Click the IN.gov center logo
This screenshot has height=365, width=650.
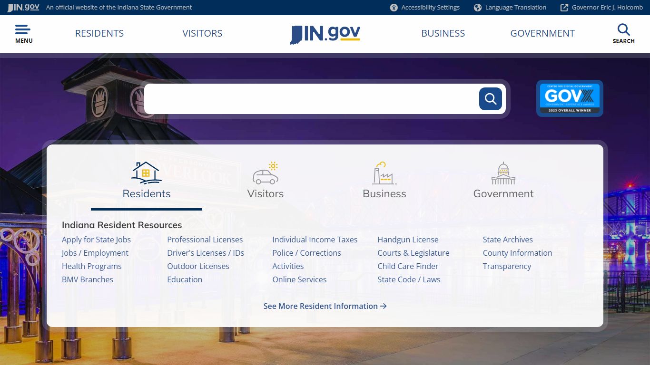pos(325,34)
